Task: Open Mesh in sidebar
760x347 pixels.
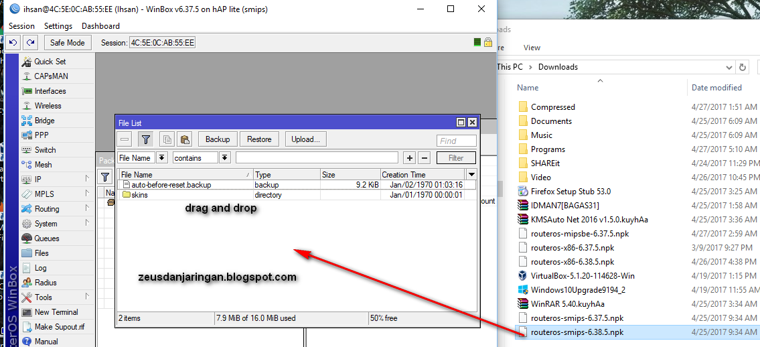Action: tap(43, 165)
